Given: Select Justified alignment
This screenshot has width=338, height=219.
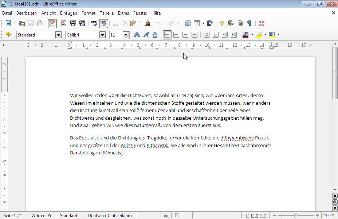Looking at the screenshot, I should tap(194, 35).
